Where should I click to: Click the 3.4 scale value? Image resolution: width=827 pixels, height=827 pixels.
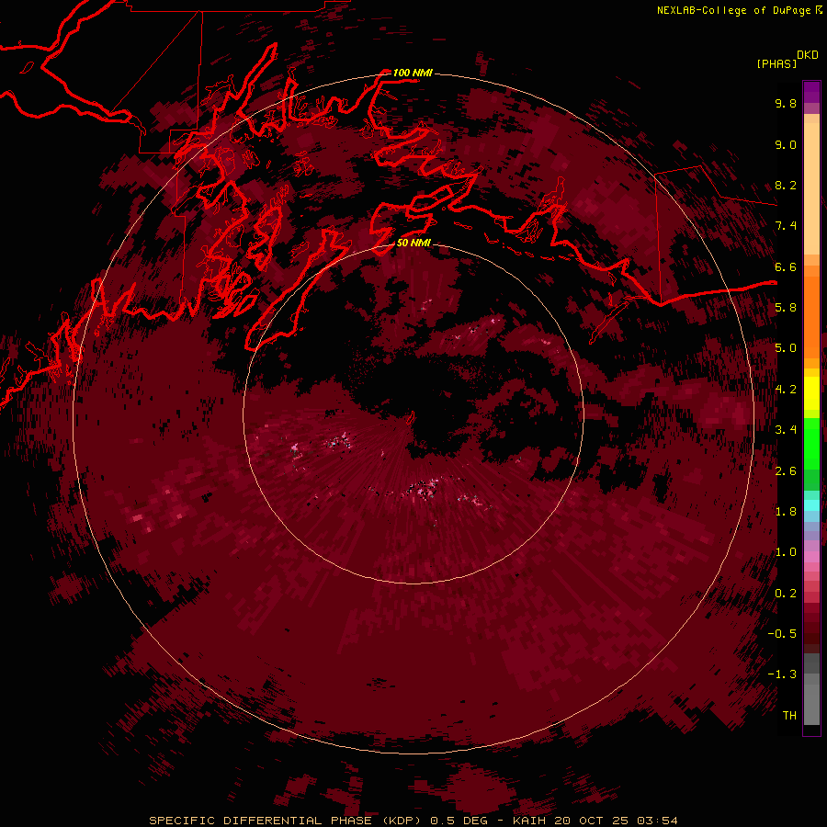click(786, 430)
